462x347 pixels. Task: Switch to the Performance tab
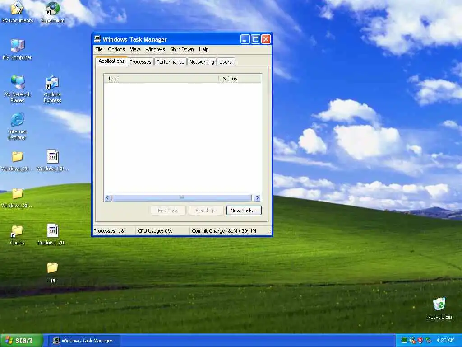click(x=170, y=61)
